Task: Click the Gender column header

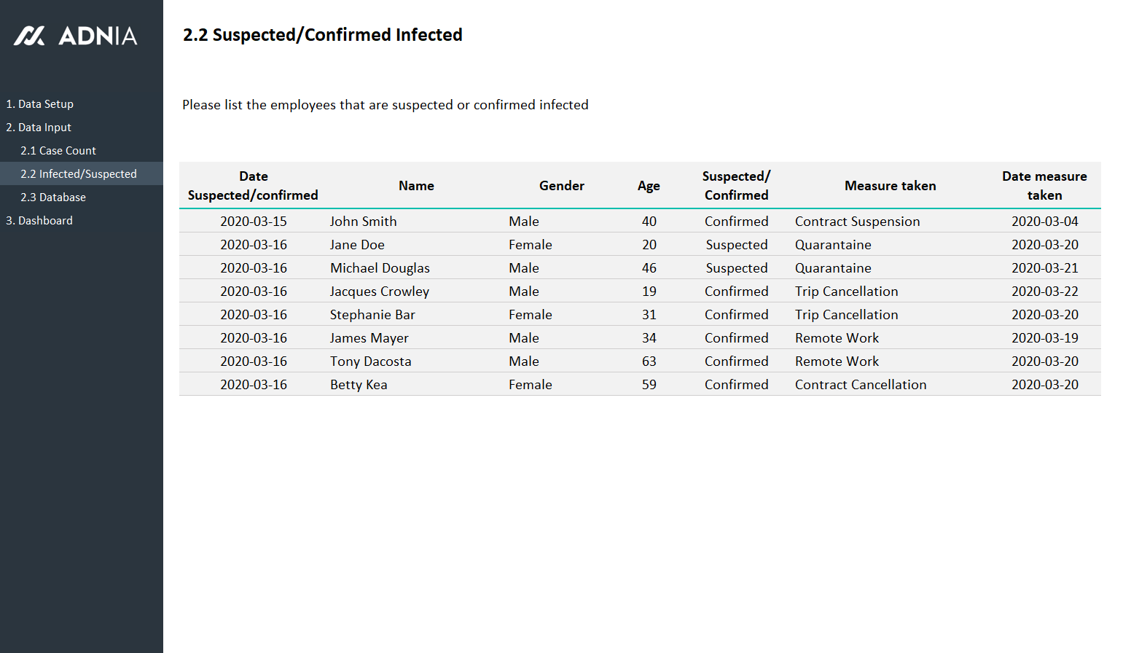Action: (x=561, y=186)
